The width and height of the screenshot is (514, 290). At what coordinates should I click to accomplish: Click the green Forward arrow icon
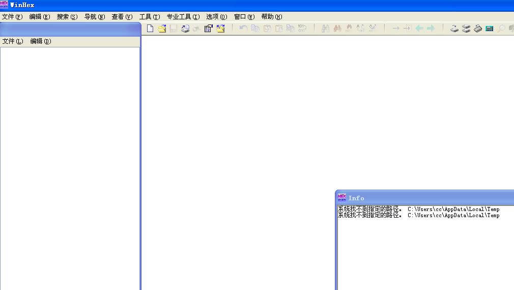tap(431, 28)
